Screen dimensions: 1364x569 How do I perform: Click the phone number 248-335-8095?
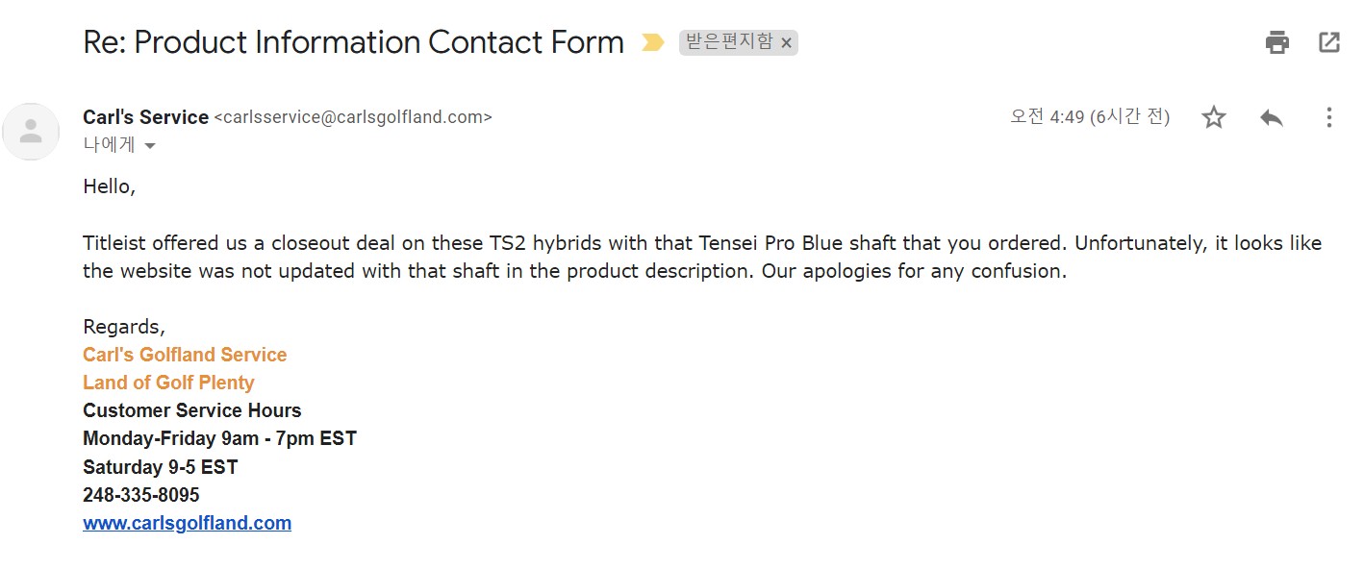141,496
